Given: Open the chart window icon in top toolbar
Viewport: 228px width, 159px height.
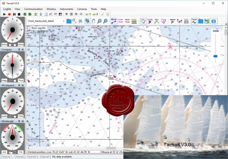Looking at the screenshot, I should pyautogui.click(x=36, y=14).
